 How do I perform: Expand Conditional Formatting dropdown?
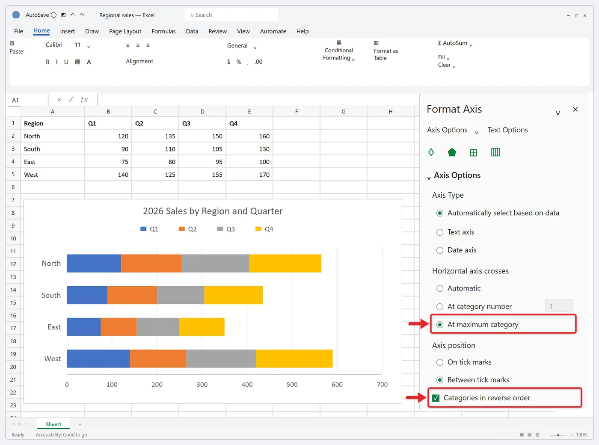click(x=353, y=59)
